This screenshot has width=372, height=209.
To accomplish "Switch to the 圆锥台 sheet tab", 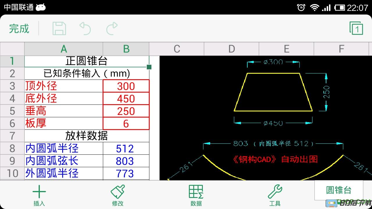I will tap(339, 190).
